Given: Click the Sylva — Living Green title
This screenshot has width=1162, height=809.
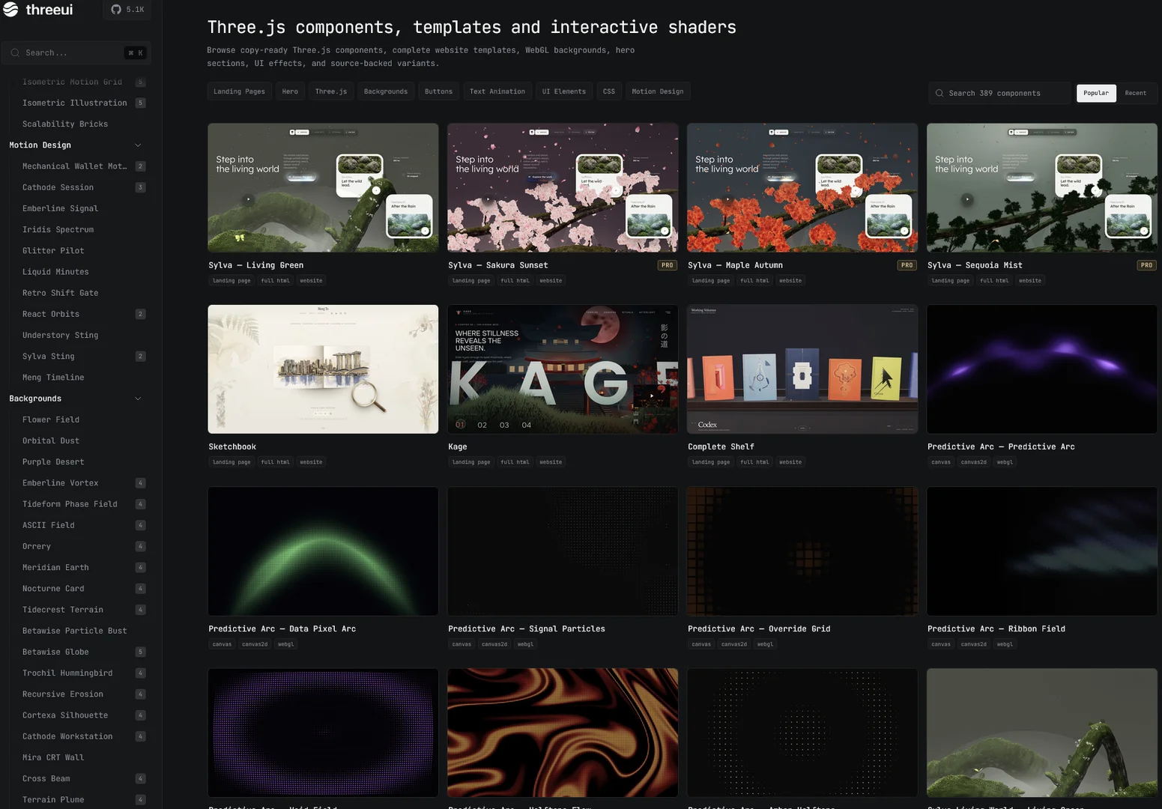Looking at the screenshot, I should (256, 265).
